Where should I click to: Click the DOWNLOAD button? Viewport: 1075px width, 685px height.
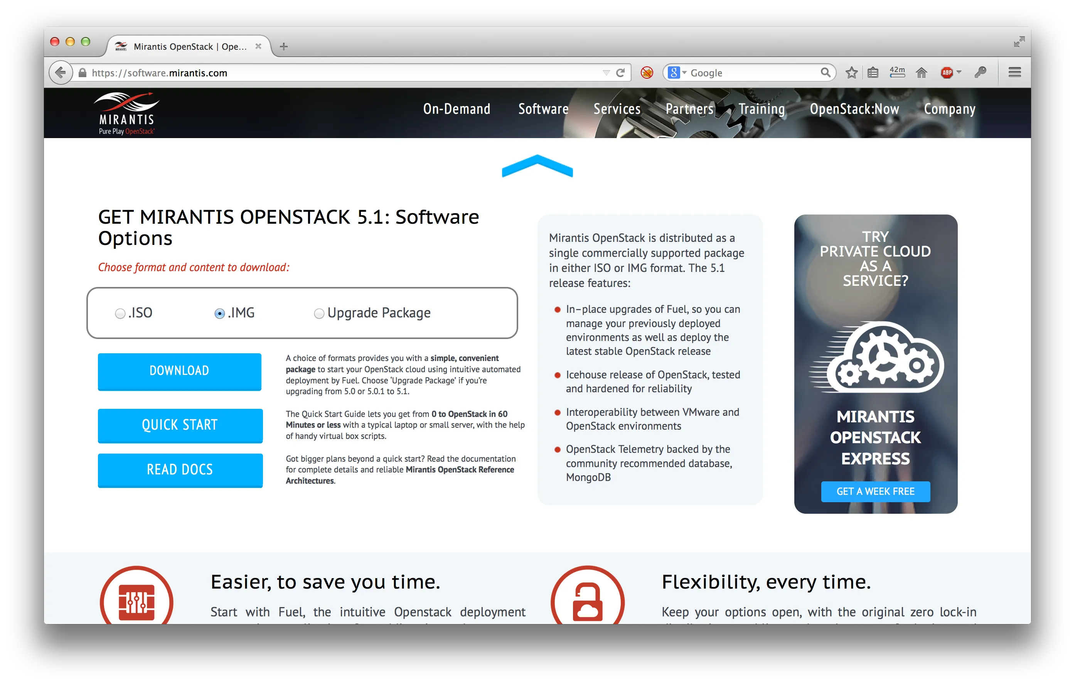pos(179,371)
